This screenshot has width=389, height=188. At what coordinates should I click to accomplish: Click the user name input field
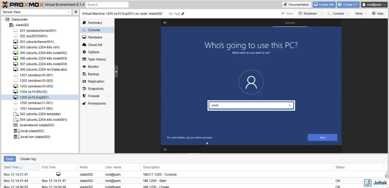(251, 105)
